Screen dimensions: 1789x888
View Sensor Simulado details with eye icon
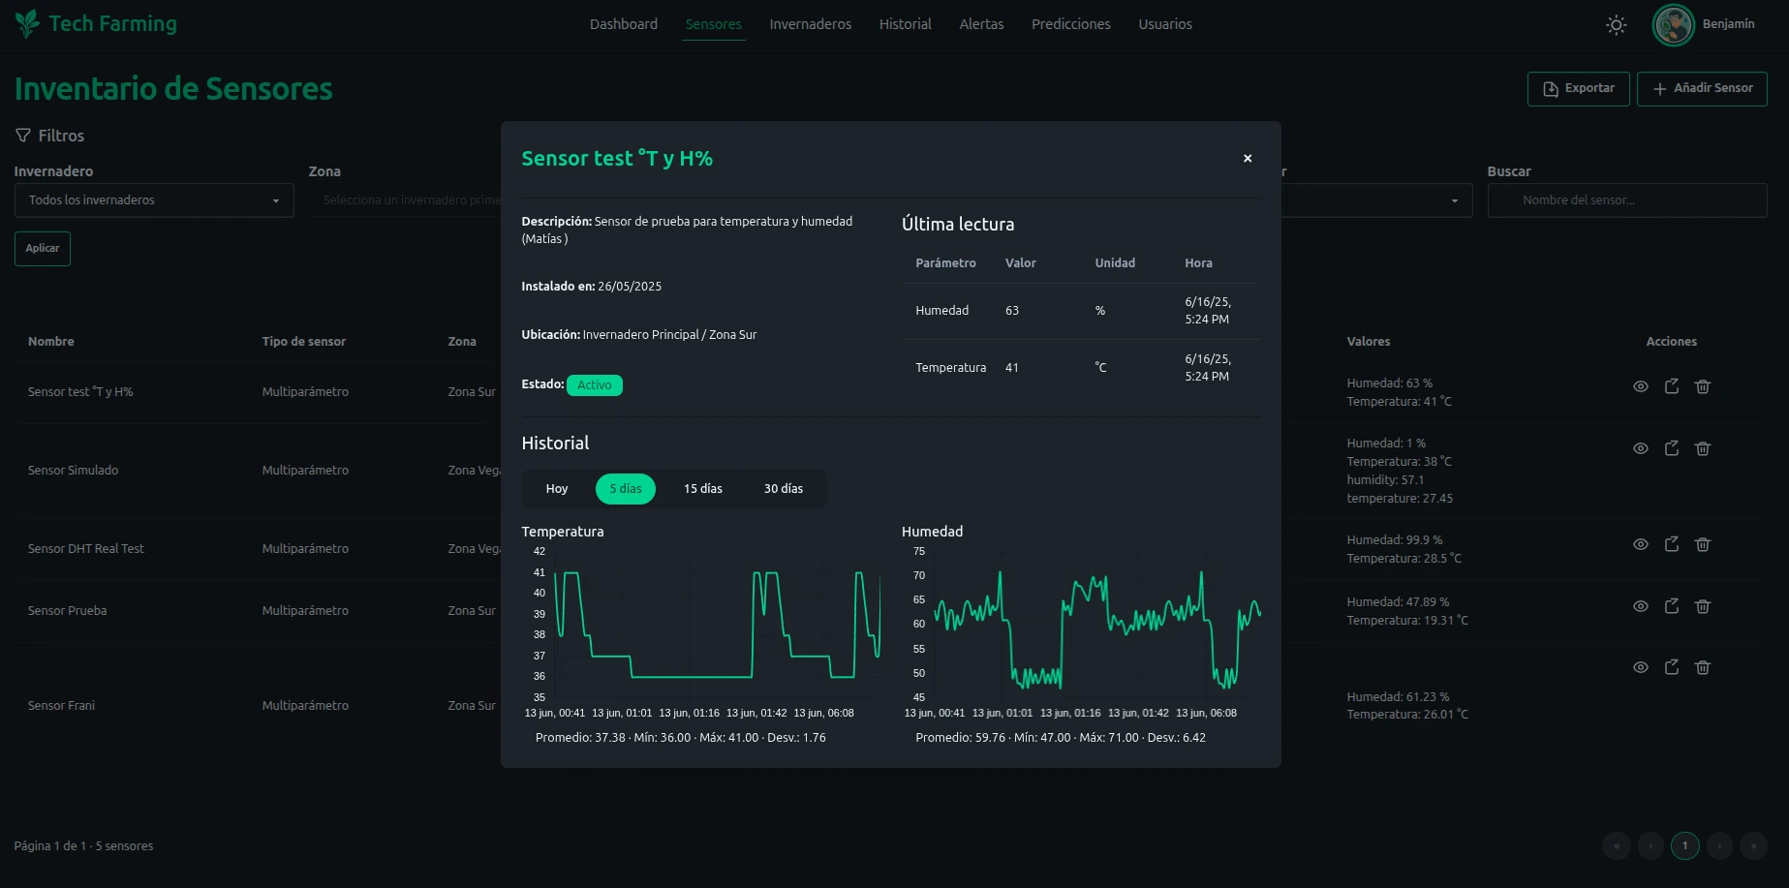[1640, 448]
